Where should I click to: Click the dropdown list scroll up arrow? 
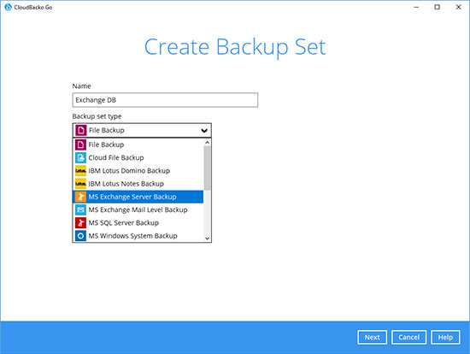pos(207,143)
